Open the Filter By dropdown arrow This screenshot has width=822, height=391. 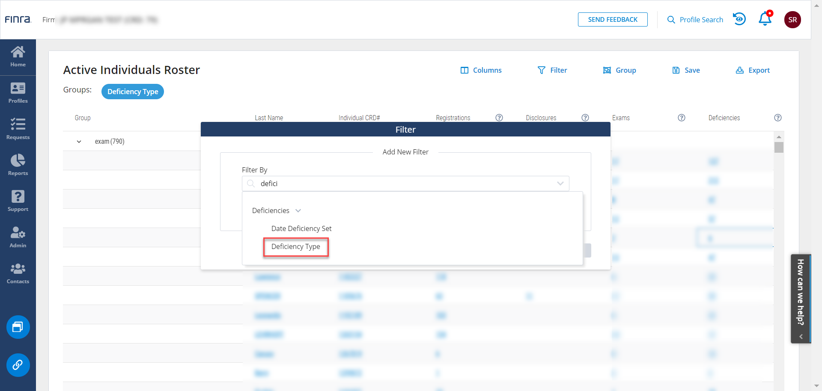point(560,184)
